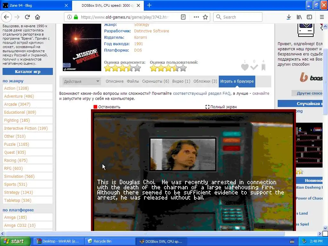Viewport: 328px width, 246px height.
Task: Open the Видео (1) tab
Action: (181, 81)
